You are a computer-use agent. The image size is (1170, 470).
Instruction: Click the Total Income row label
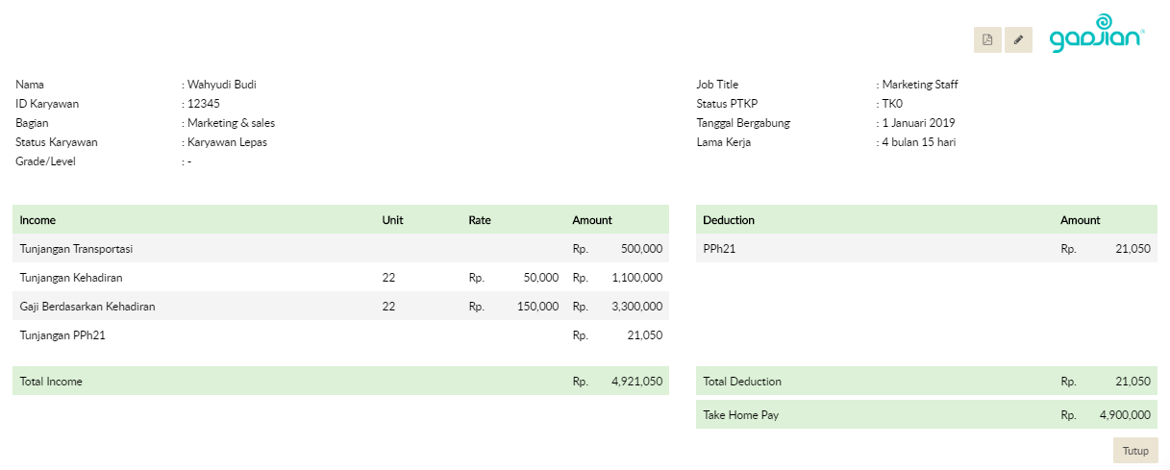click(51, 382)
